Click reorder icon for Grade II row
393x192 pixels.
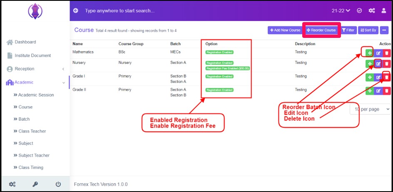click(x=370, y=91)
